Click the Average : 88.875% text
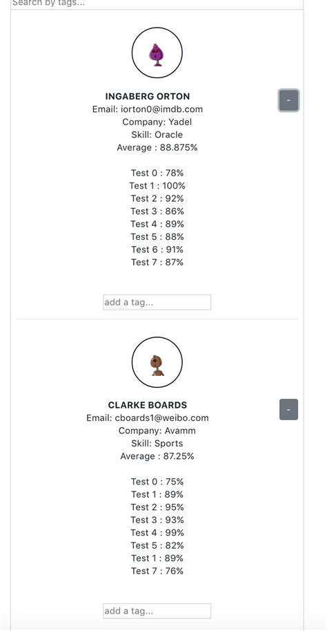 pos(157,148)
